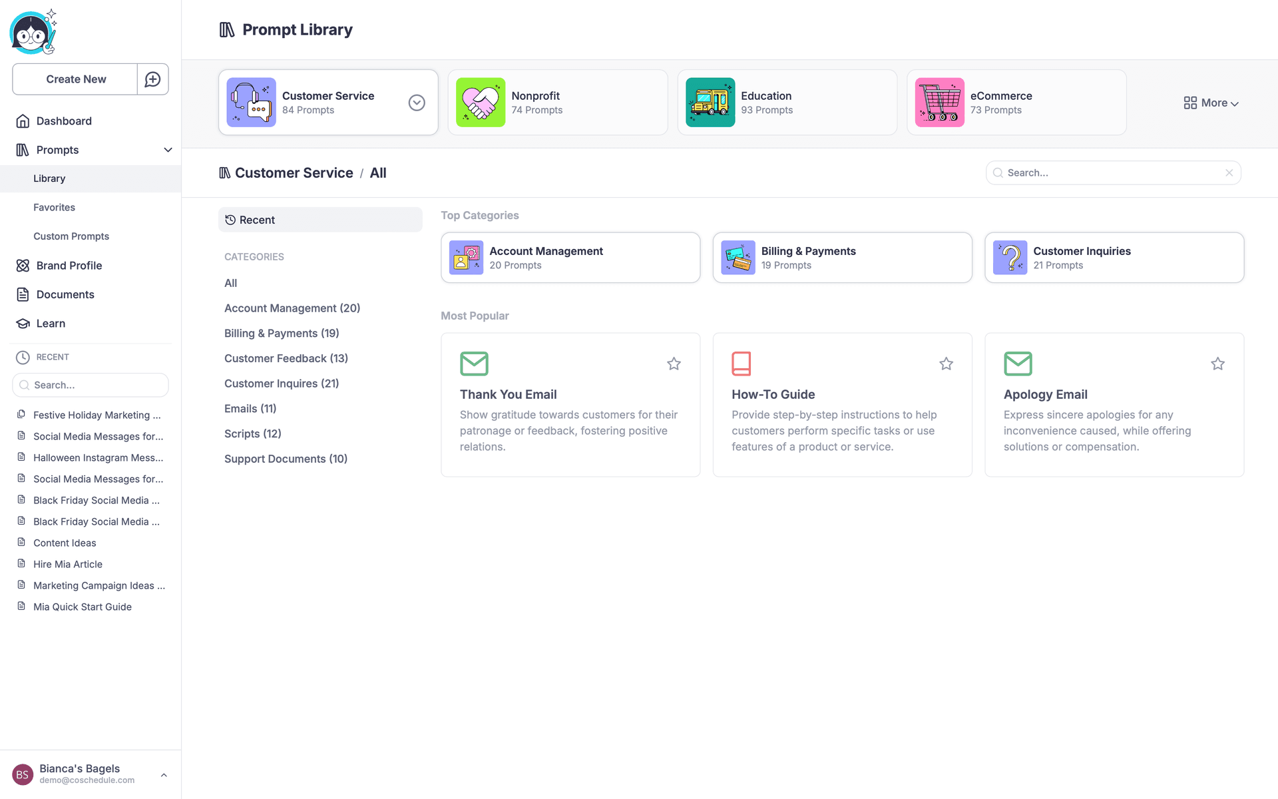Image resolution: width=1278 pixels, height=799 pixels.
Task: Switch to the Favorites section
Action: (x=54, y=207)
